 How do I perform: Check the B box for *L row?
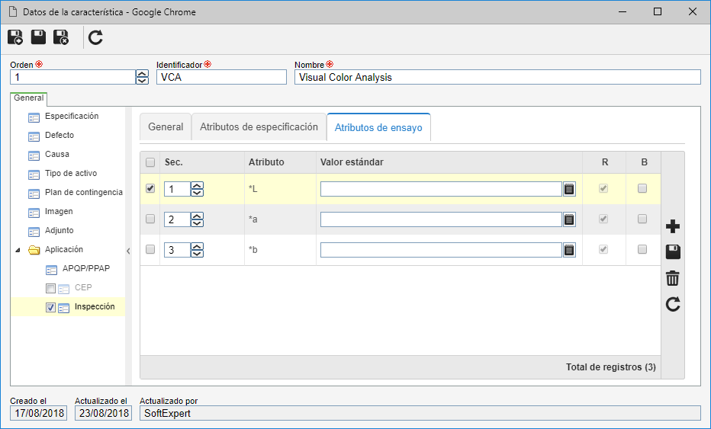(x=642, y=188)
